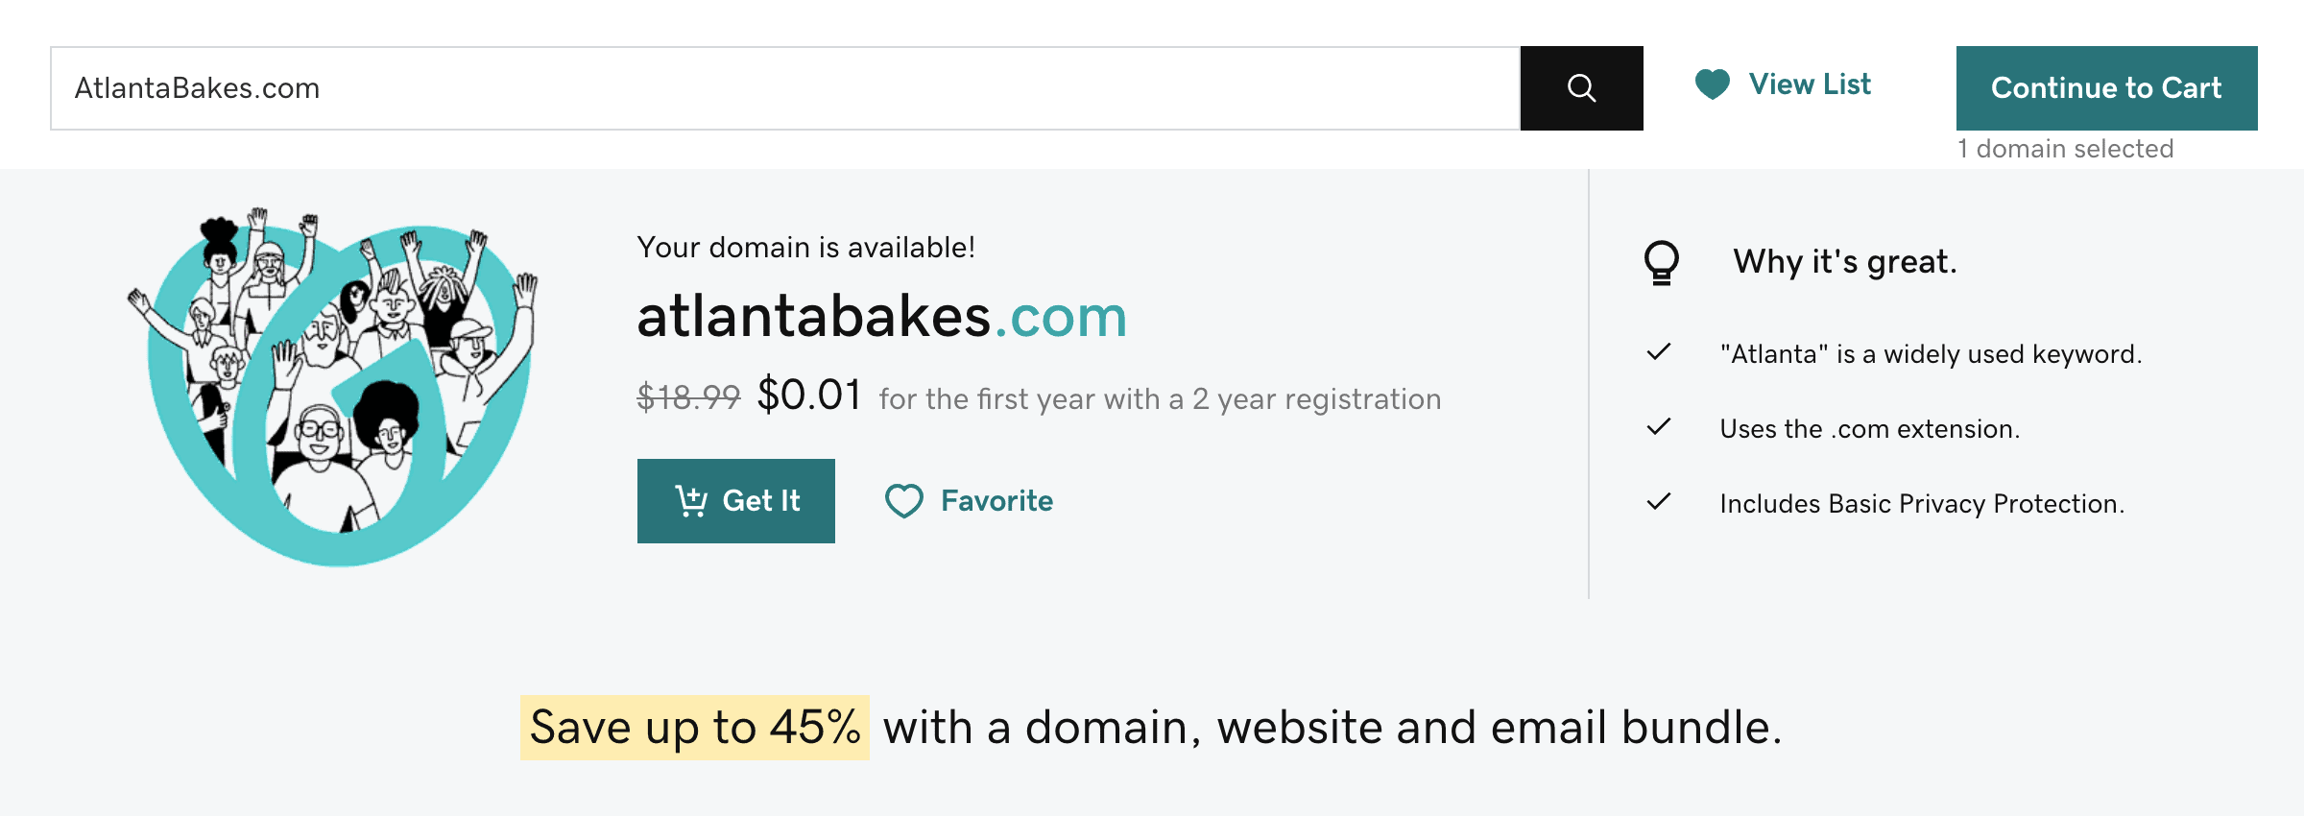Click the search magnifying glass icon
The height and width of the screenshot is (816, 2304).
click(1581, 87)
